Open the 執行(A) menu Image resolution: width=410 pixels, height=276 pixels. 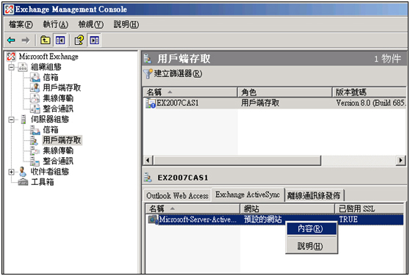[56, 24]
